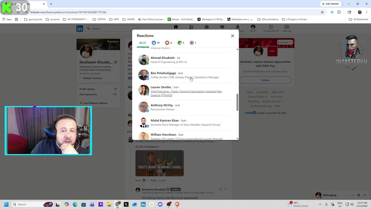Expand Business Services footer dropdown
This screenshot has height=209, width=371.
pyautogui.click(x=272, y=101)
